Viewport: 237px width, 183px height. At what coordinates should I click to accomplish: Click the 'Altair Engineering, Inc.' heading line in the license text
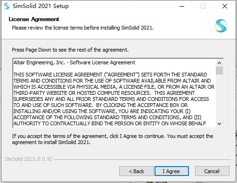coord(74,62)
